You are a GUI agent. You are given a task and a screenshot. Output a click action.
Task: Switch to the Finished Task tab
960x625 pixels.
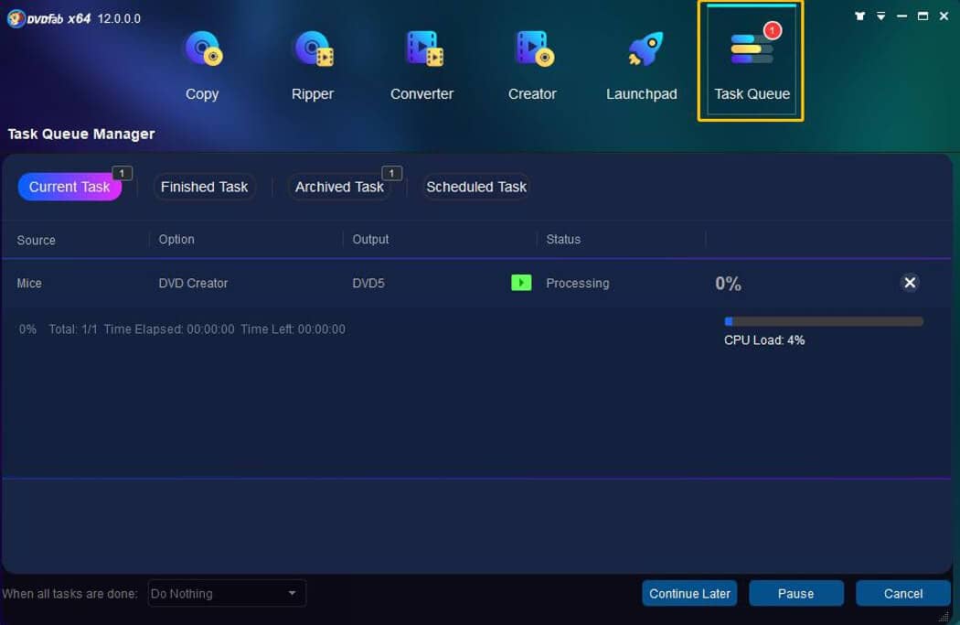204,187
